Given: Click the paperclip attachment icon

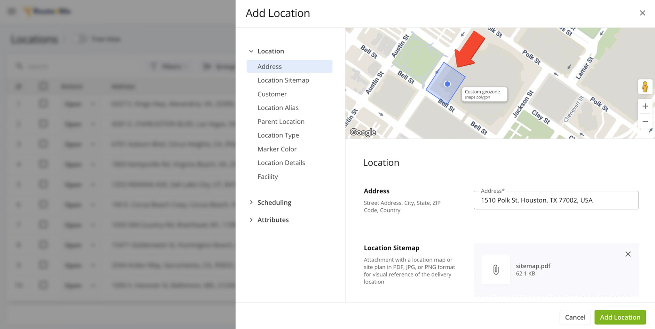Looking at the screenshot, I should point(496,269).
